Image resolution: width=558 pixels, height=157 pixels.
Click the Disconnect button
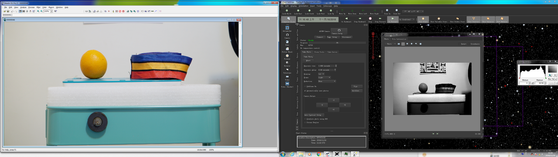tap(347, 37)
